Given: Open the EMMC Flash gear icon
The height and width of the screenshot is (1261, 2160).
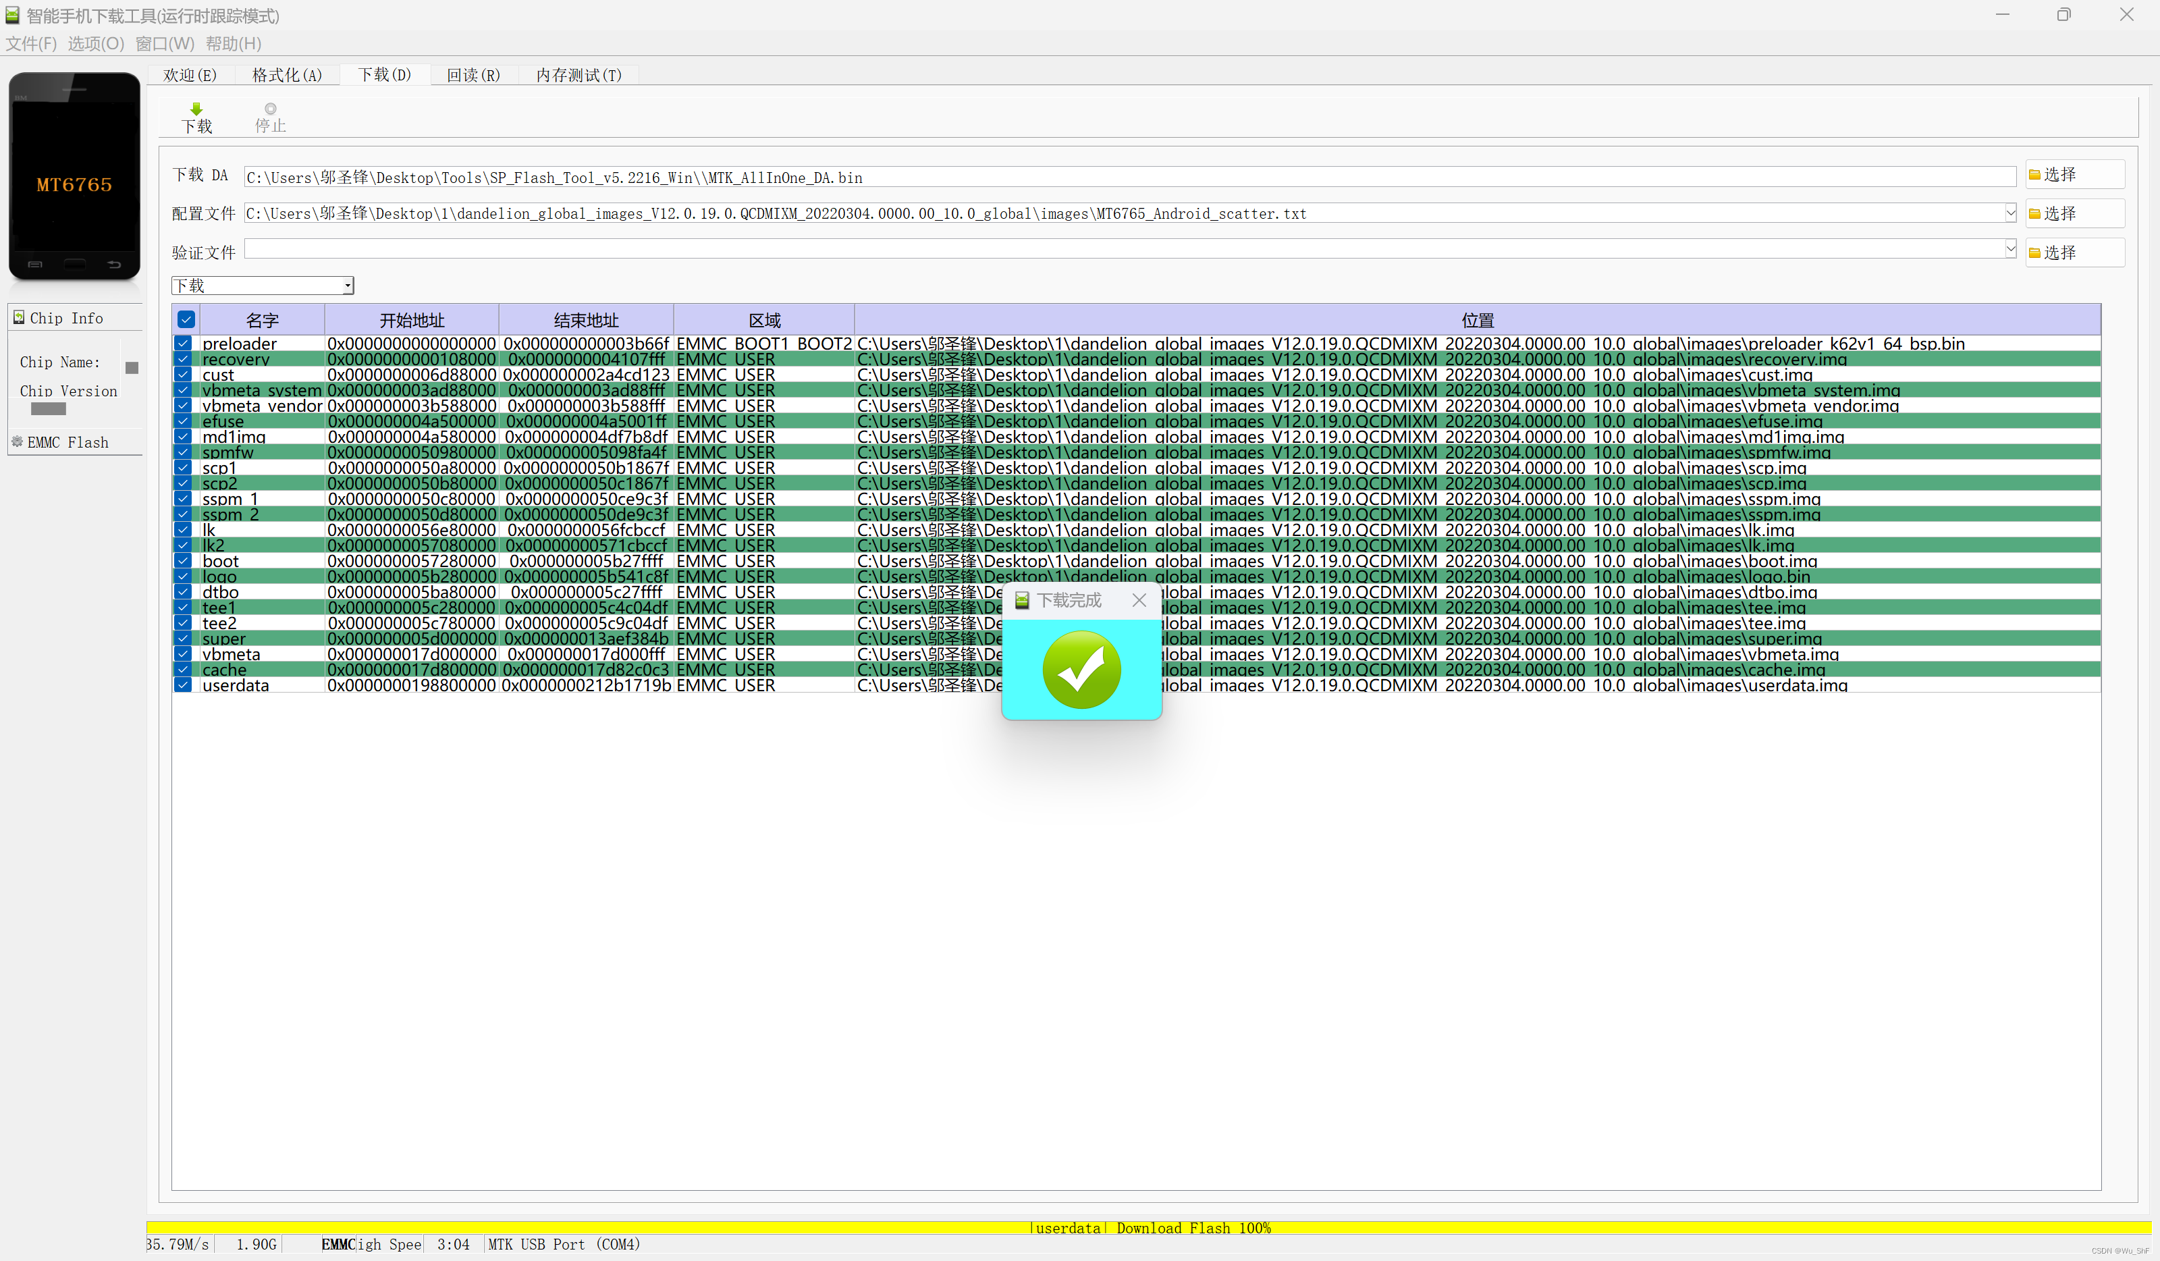Looking at the screenshot, I should (x=17, y=441).
